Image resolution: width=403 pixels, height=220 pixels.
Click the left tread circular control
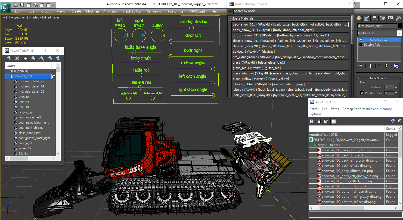click(x=120, y=35)
